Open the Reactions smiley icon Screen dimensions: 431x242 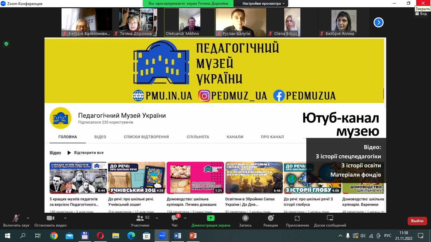pos(271,218)
